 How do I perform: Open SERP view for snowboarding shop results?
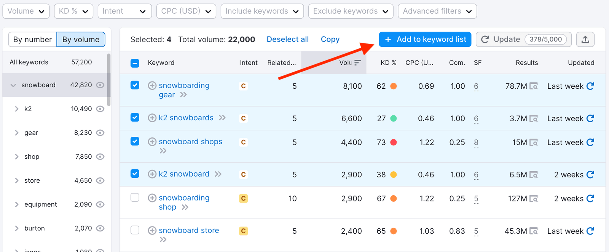(x=534, y=199)
